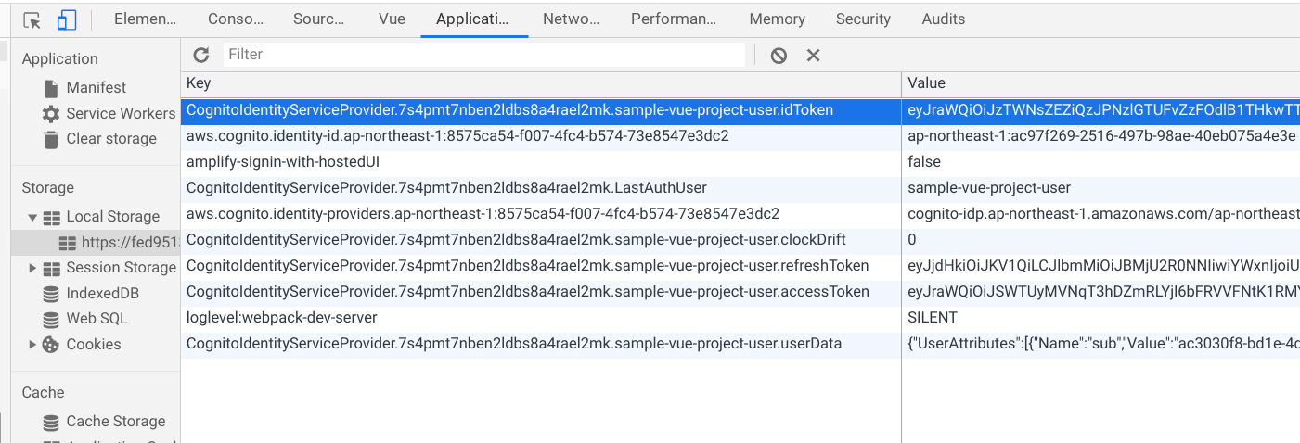Viewport: 1300px width, 443px height.
Task: Switch to the Memory tab
Action: point(777,19)
